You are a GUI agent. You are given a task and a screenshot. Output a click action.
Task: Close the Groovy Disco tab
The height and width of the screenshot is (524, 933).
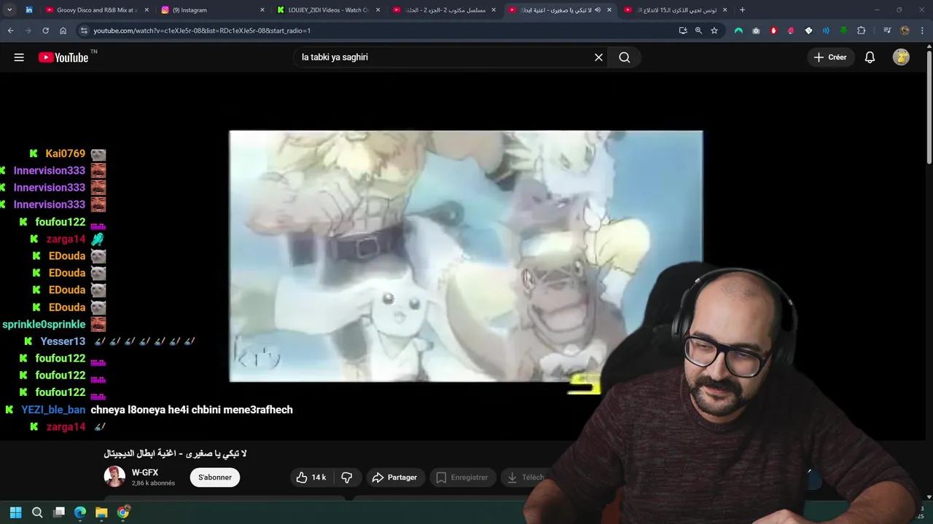[x=147, y=10]
